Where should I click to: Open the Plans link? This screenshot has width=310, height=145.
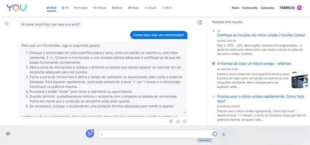point(235,8)
